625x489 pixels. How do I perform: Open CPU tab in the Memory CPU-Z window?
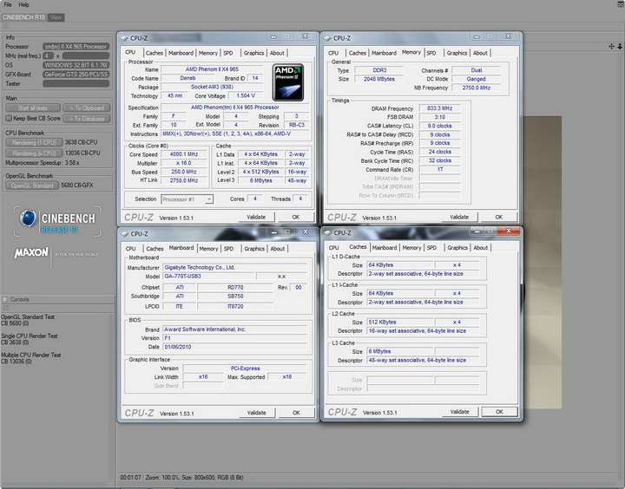[x=333, y=53]
